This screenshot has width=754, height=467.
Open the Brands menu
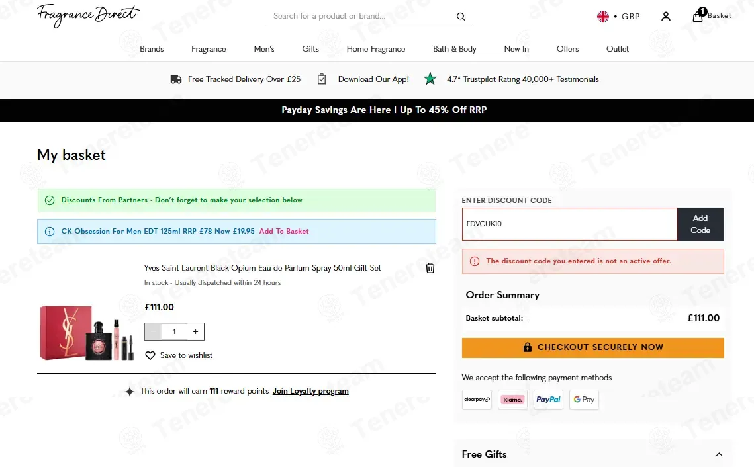pos(152,48)
